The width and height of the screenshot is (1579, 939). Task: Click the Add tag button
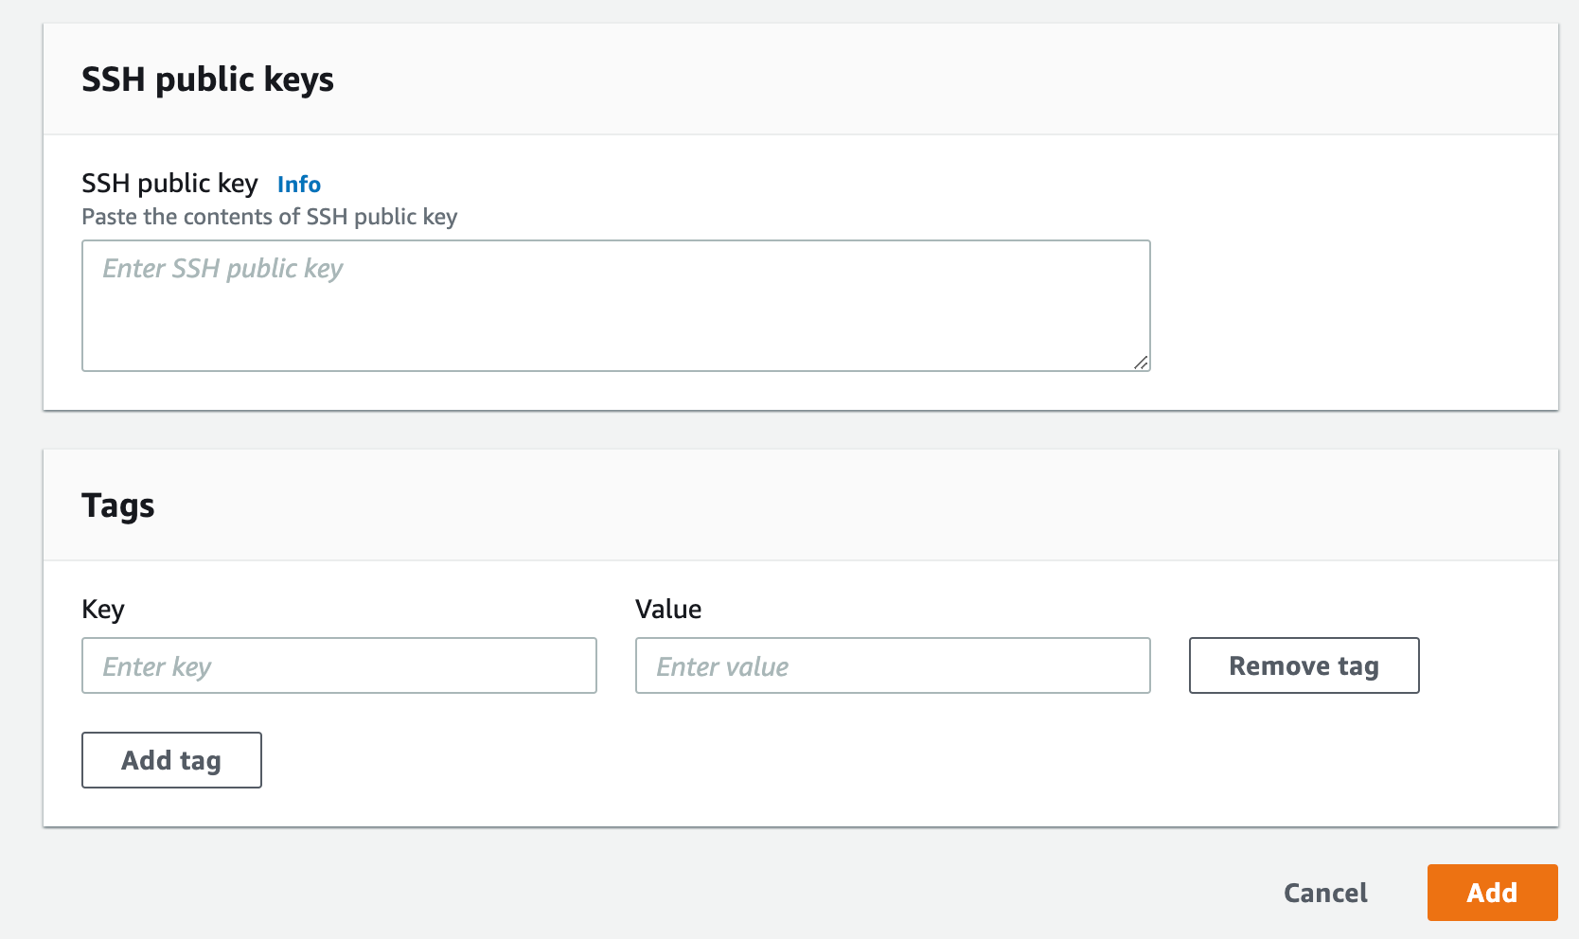170,759
